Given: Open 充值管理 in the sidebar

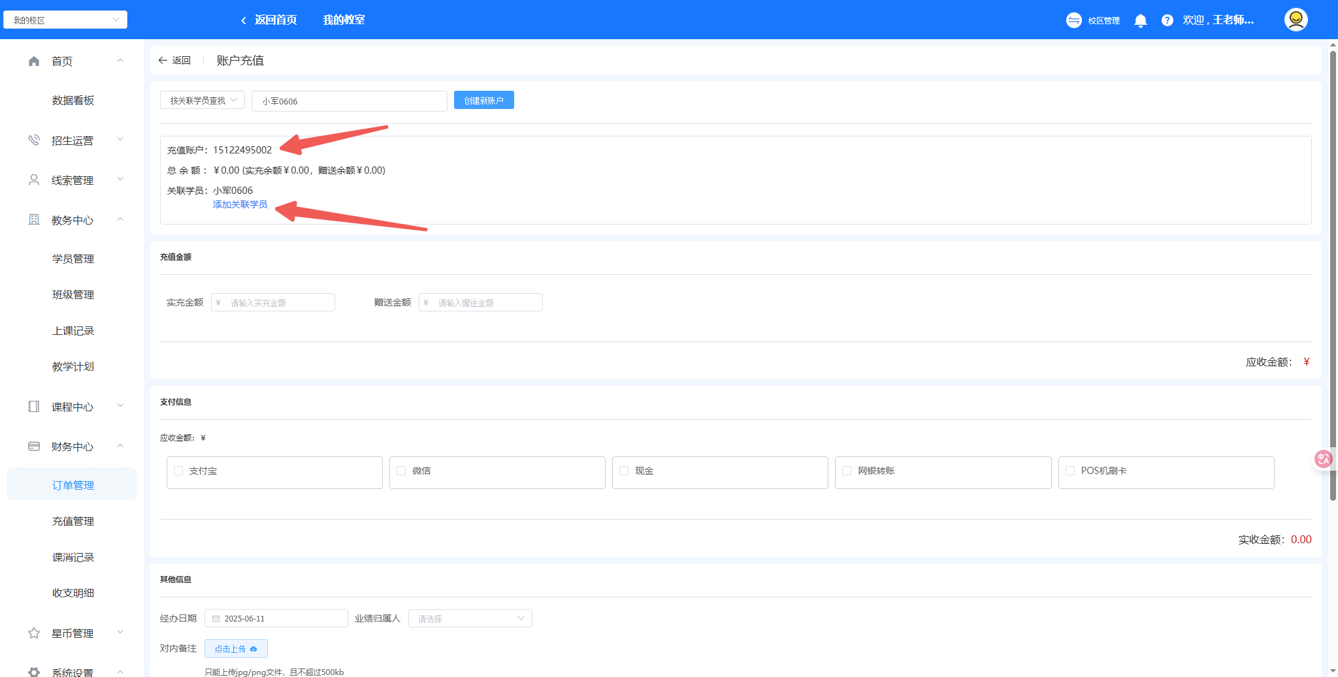Looking at the screenshot, I should click(x=73, y=522).
